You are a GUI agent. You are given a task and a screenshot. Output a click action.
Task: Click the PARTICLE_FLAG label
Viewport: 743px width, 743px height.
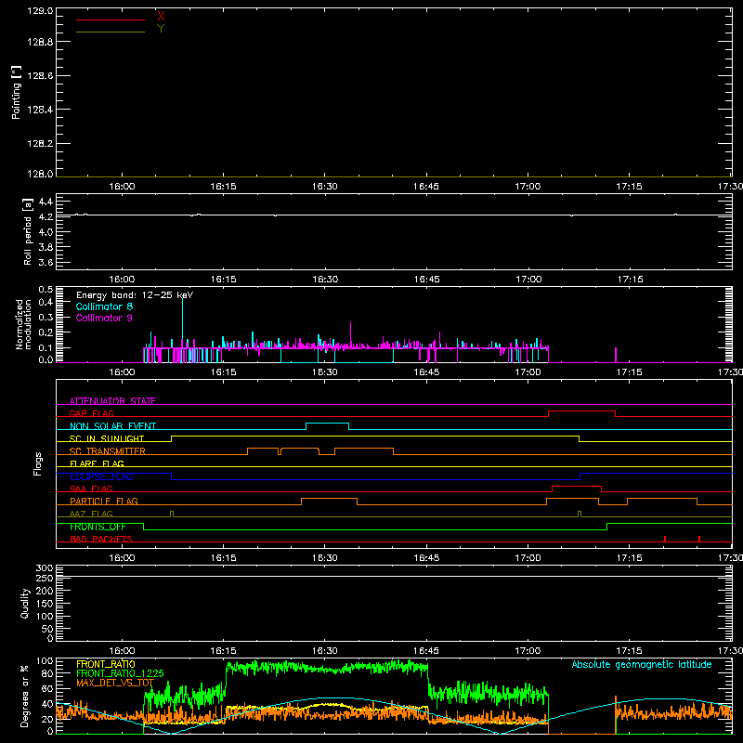[x=104, y=501]
